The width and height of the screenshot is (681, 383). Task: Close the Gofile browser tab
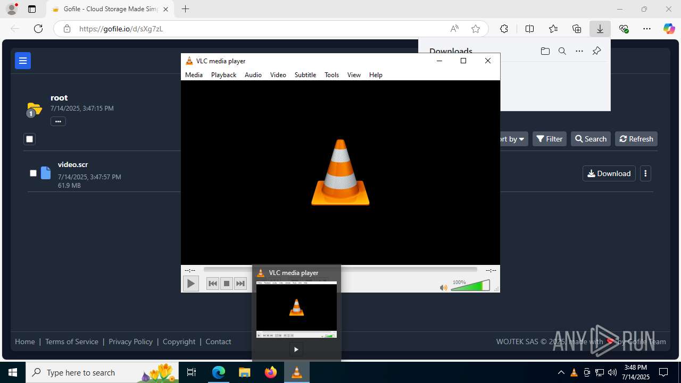coord(166,9)
